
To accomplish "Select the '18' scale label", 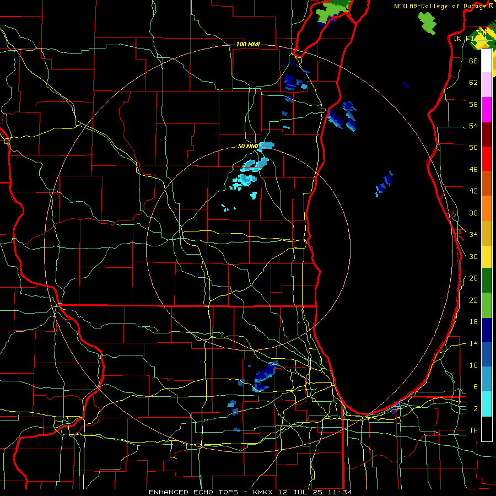I will 473,322.
